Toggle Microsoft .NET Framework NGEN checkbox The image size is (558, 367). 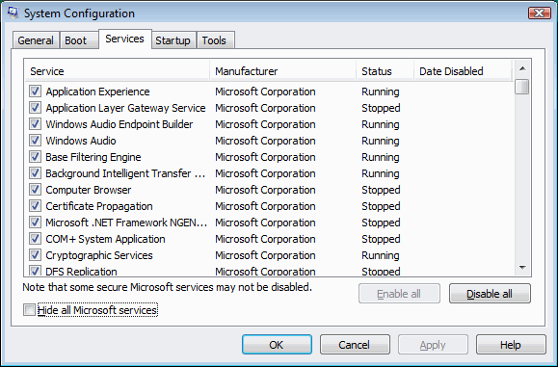(35, 223)
